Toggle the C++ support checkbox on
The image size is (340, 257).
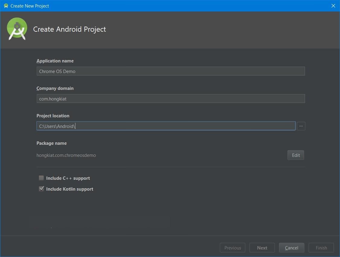(41, 178)
